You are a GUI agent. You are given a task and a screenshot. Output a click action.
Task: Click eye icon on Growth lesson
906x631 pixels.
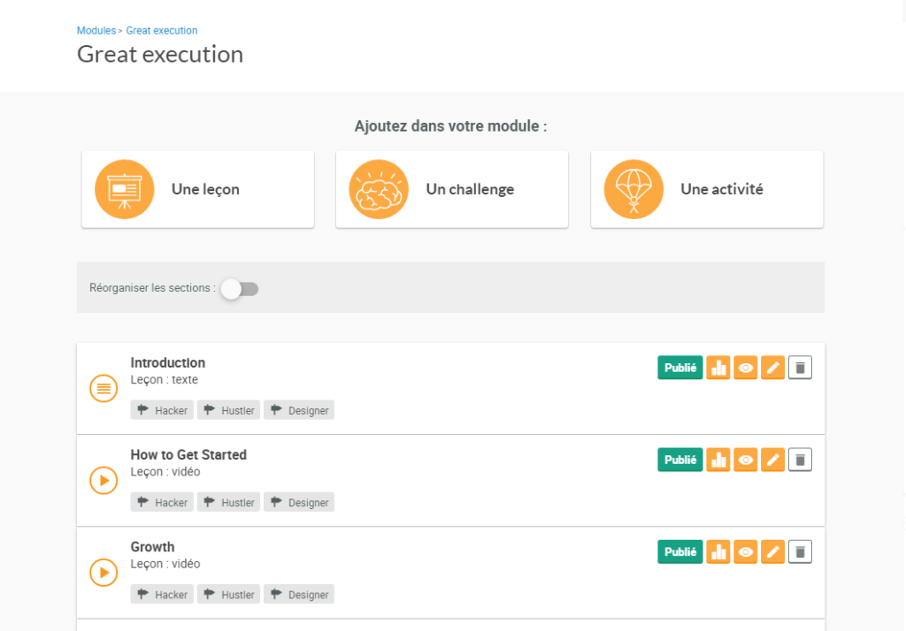point(746,551)
